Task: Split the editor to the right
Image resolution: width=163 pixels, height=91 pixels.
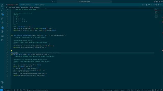Action: [158, 5]
